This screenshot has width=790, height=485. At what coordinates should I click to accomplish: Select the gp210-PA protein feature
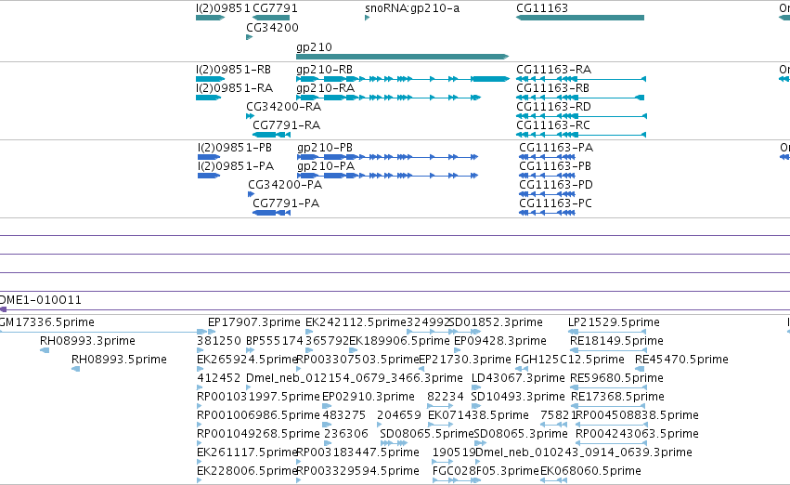tap(387, 176)
